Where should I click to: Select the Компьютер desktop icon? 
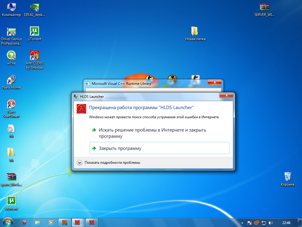click(12, 10)
